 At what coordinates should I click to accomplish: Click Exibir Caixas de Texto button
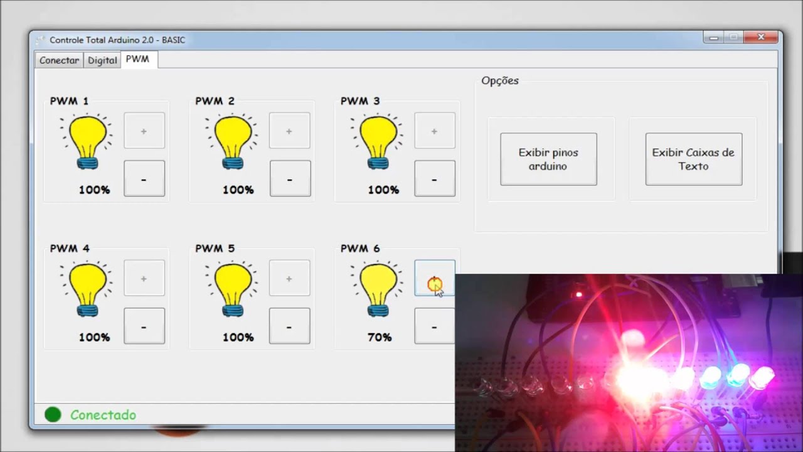click(x=693, y=159)
